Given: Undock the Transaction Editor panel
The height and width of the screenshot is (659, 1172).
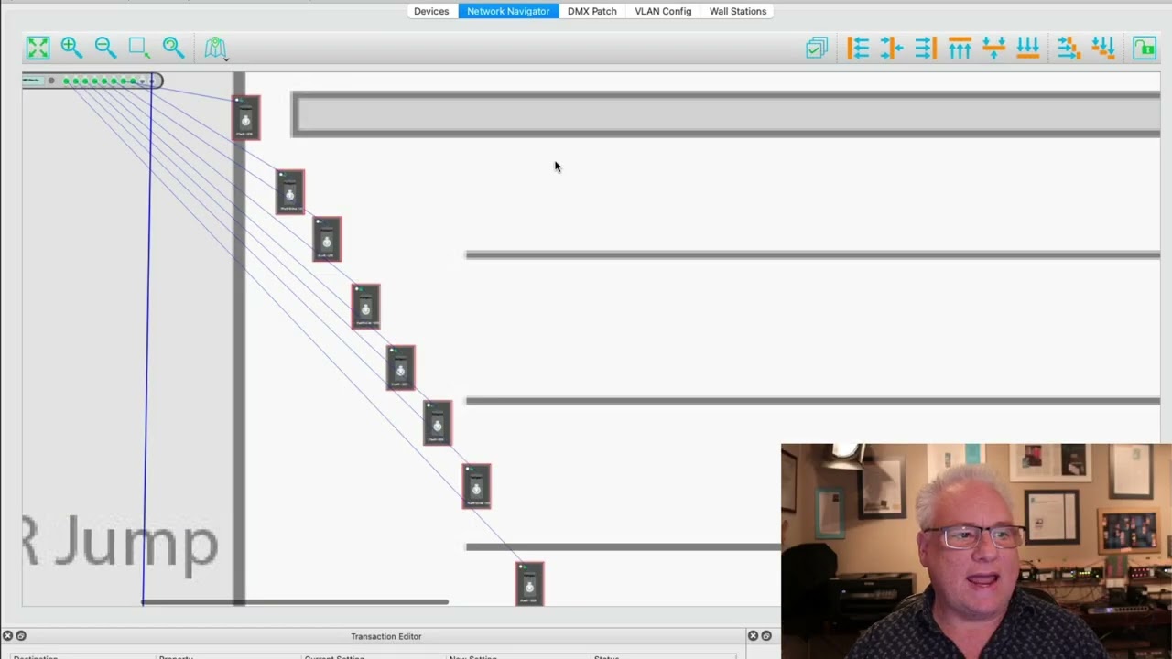Looking at the screenshot, I should [766, 635].
